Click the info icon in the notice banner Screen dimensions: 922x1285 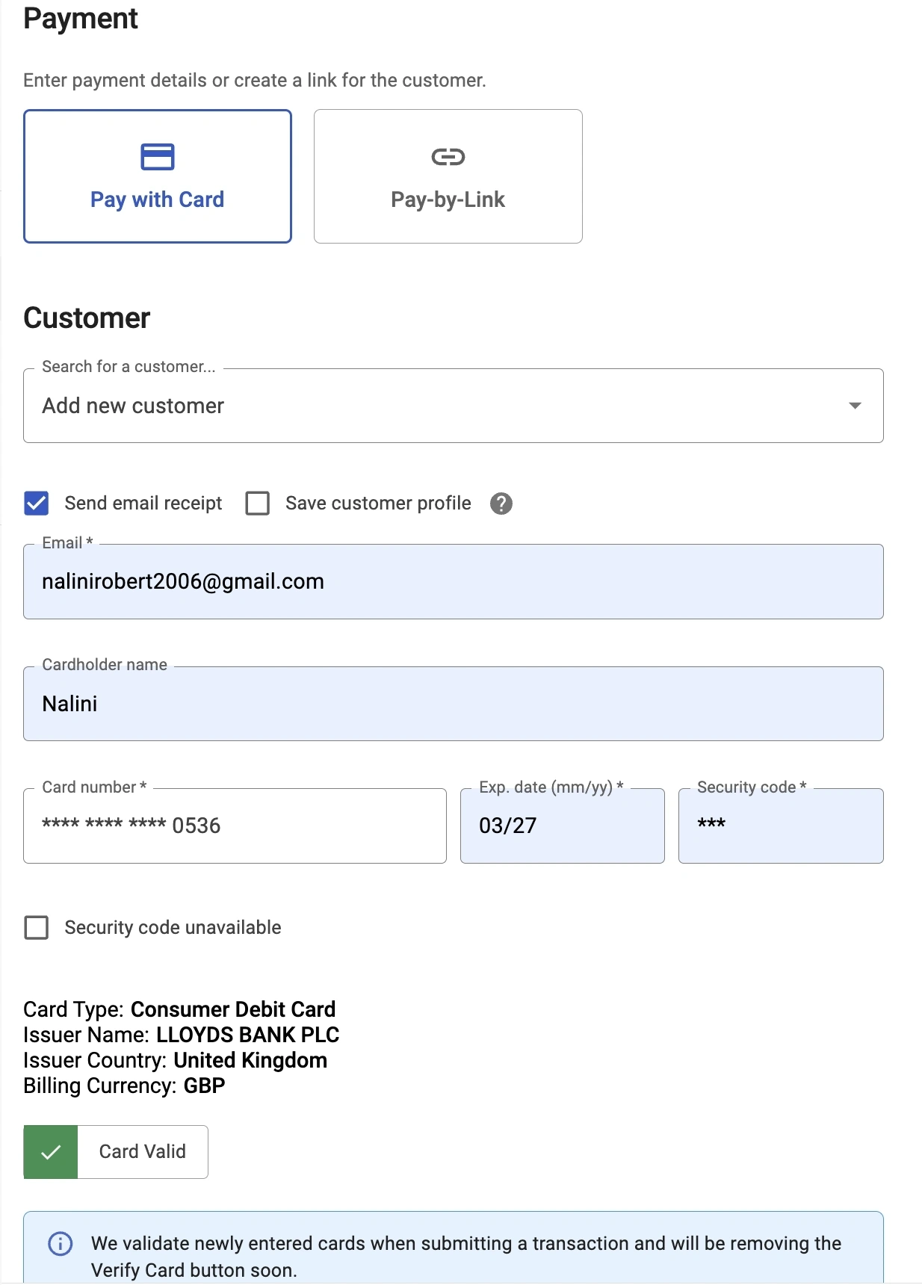(61, 1243)
